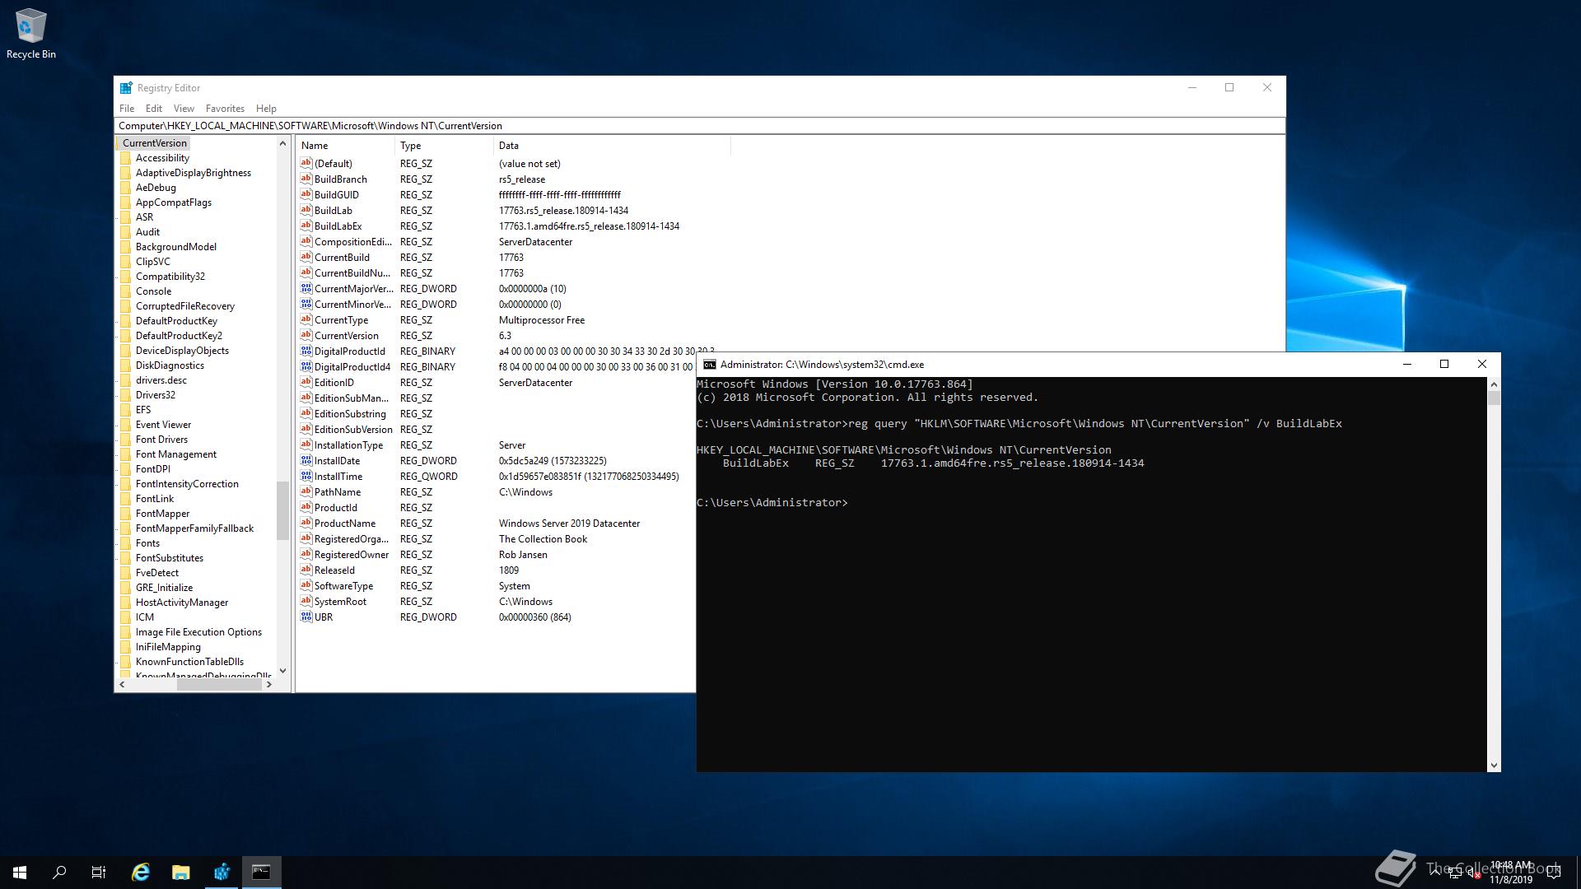
Task: Click the cmd window scroll down arrow
Action: [x=1494, y=766]
